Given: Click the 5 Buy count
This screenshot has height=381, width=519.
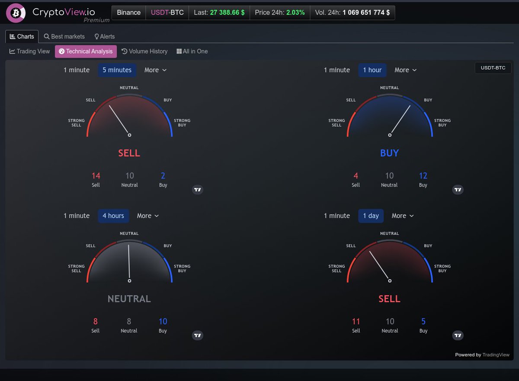Looking at the screenshot, I should tap(423, 322).
